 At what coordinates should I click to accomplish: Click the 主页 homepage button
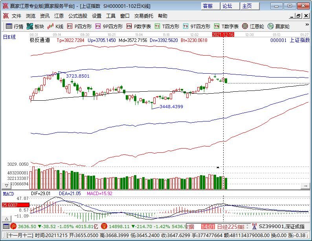[x=250, y=6]
